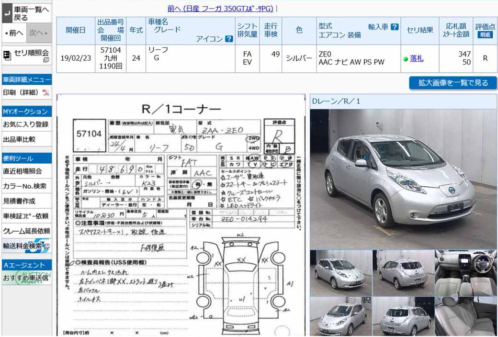Enlarge the main silver Leaf front photo
The image size is (498, 337).
pyautogui.click(x=403, y=180)
